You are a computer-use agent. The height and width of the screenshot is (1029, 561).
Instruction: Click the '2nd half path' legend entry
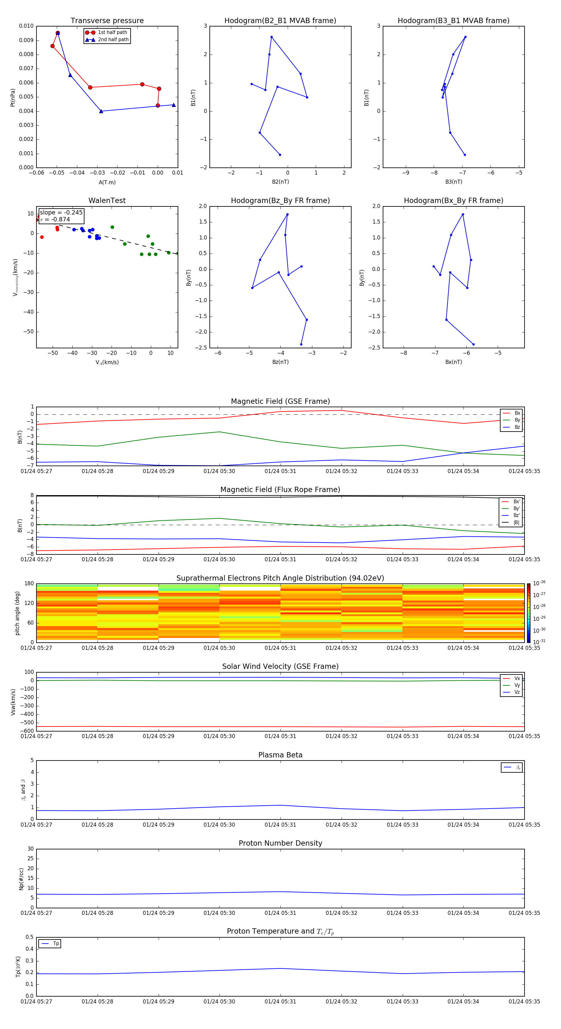(x=107, y=40)
